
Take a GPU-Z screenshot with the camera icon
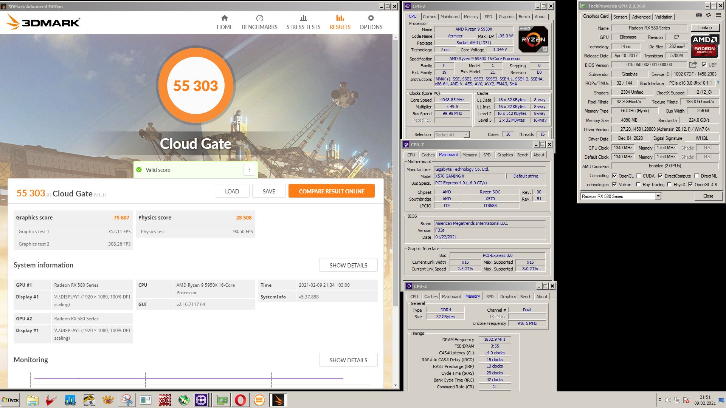point(698,15)
